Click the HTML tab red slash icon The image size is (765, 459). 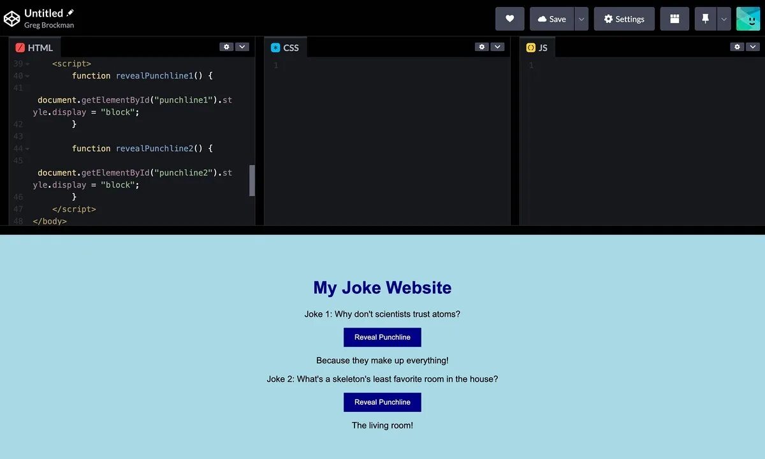pos(20,48)
